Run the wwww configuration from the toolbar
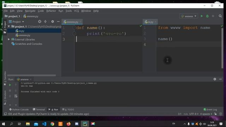This screenshot has width=226, height=127. point(202,16)
